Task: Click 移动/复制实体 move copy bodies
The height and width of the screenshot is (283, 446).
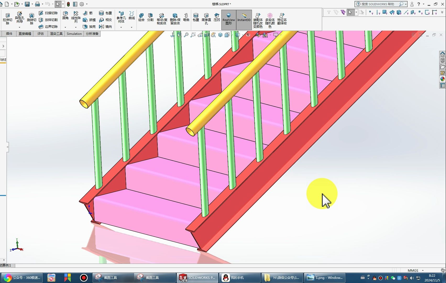Action: pyautogui.click(x=162, y=19)
